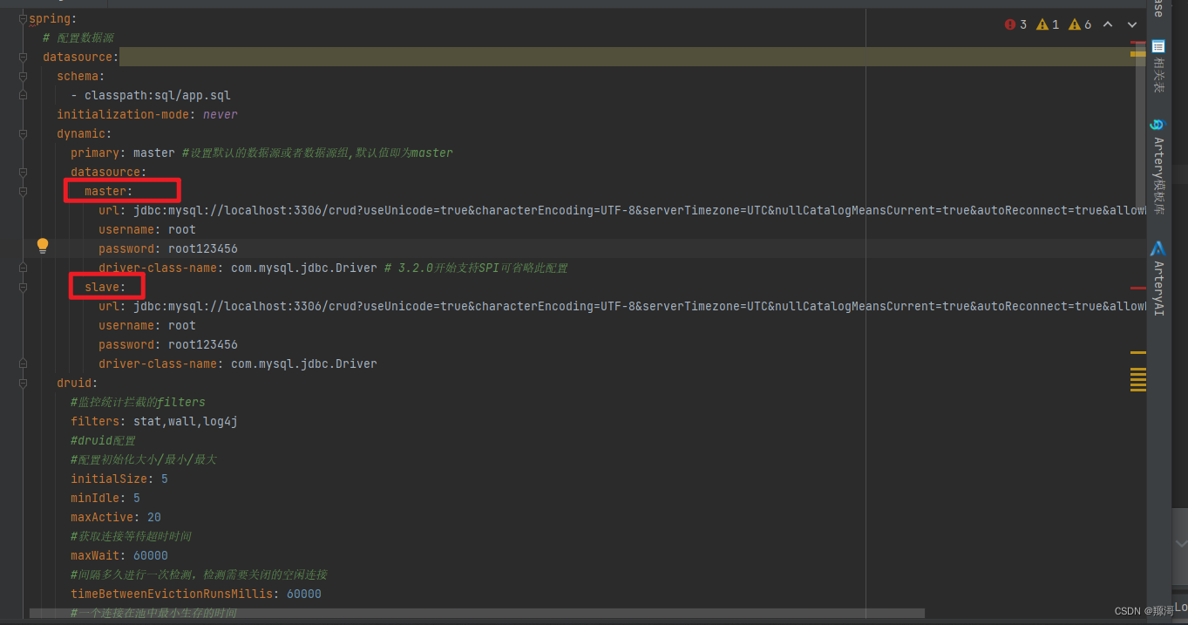Image resolution: width=1188 pixels, height=625 pixels.
Task: Click the '#监控统计拦截的filters' comment
Action: [138, 402]
